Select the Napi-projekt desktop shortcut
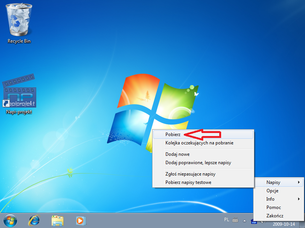The image size is (305, 228). (19, 94)
